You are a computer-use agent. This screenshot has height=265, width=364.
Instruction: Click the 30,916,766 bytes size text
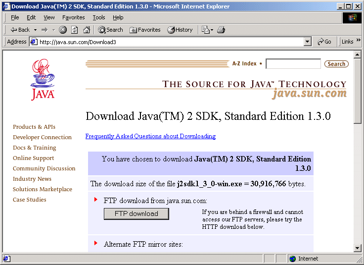277,184
